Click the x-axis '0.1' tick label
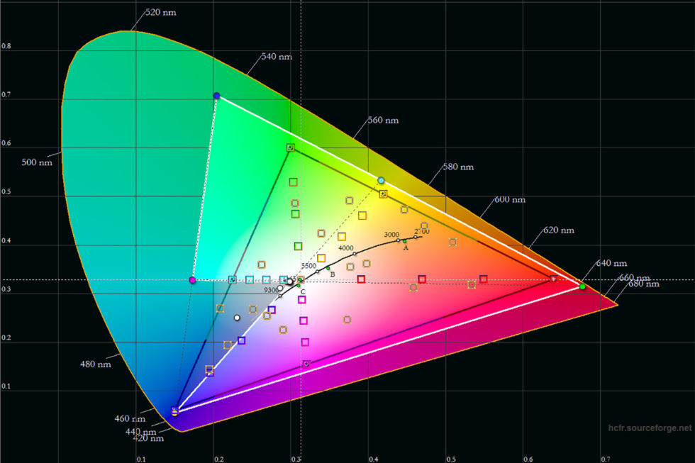695x463 pixels. [141, 459]
